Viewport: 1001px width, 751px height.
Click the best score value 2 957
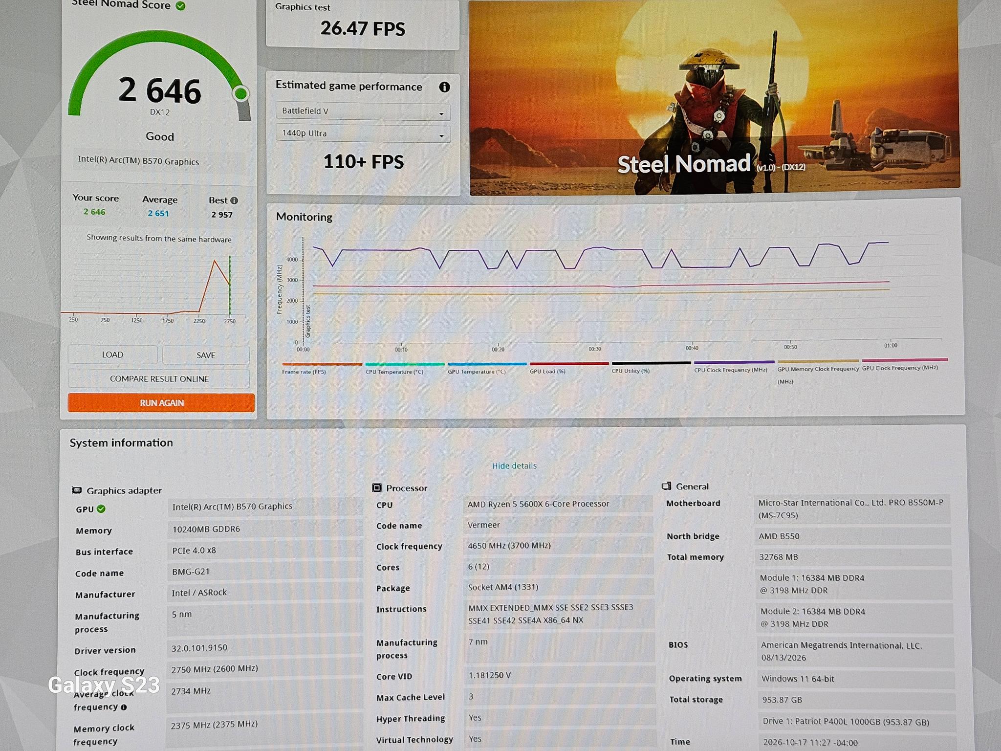(x=222, y=215)
